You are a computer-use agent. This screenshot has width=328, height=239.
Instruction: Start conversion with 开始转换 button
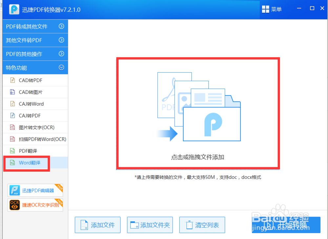click(286, 225)
